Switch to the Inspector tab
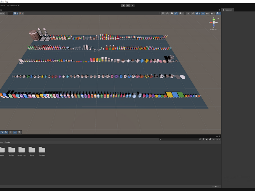The width and height of the screenshot is (255, 191). [x=227, y=10]
